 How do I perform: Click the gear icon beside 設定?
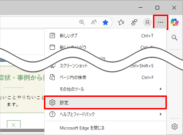tap(52, 102)
